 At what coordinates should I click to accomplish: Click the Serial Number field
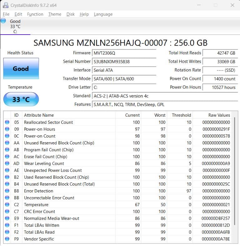(x=124, y=61)
